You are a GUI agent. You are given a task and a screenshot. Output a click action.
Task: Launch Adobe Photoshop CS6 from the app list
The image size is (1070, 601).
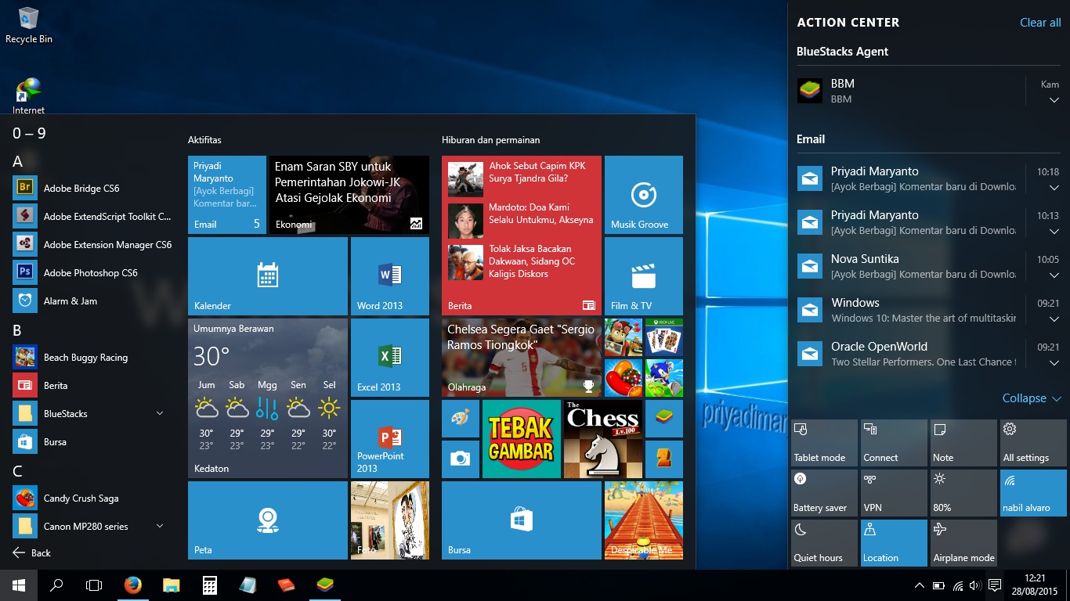click(x=90, y=273)
